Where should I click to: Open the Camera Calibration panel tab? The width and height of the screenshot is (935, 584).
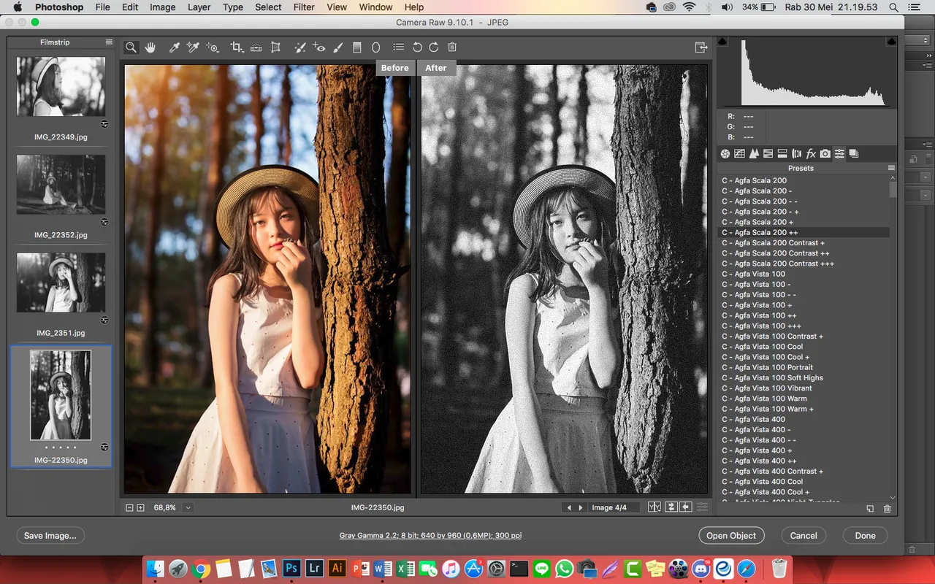tap(825, 154)
